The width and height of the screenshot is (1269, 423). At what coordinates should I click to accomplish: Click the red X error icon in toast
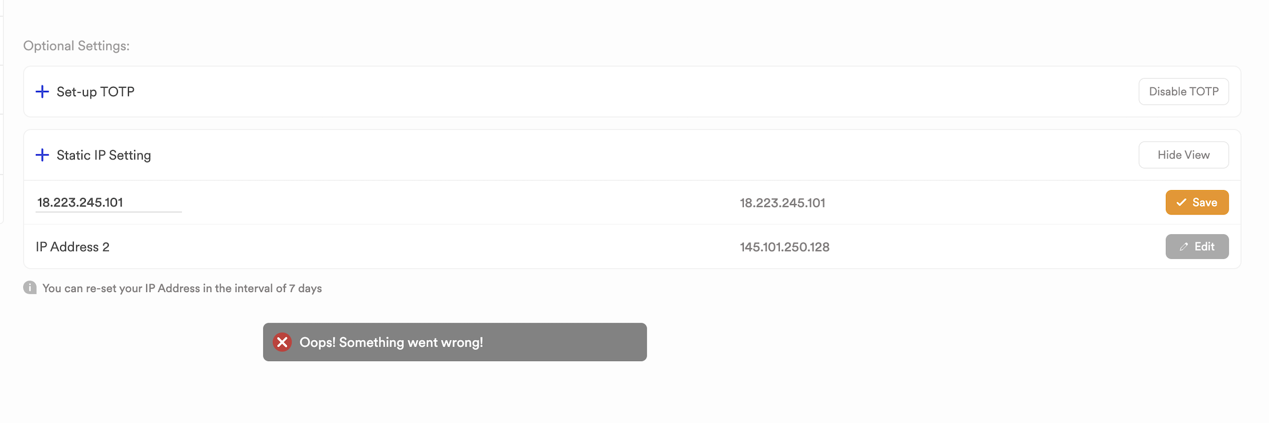282,342
